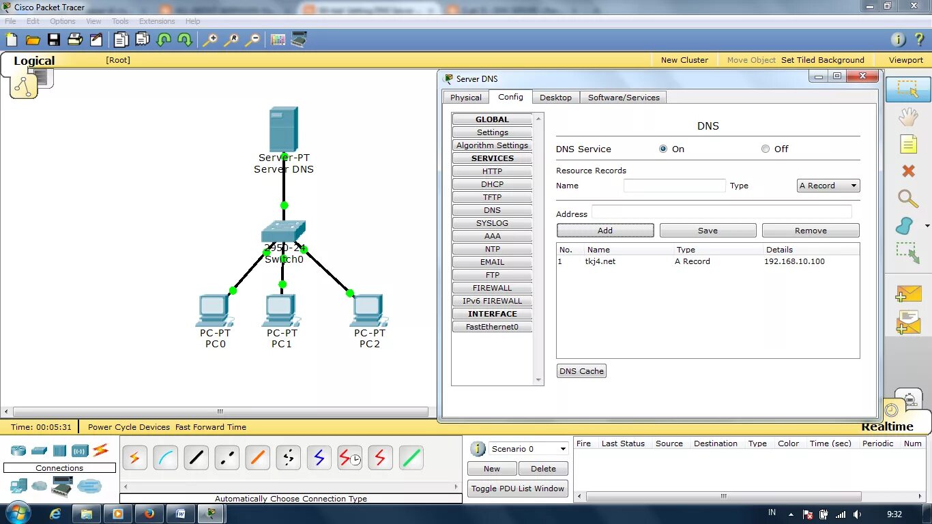Zoom in with the magnifier plus icon

[x=210, y=40]
